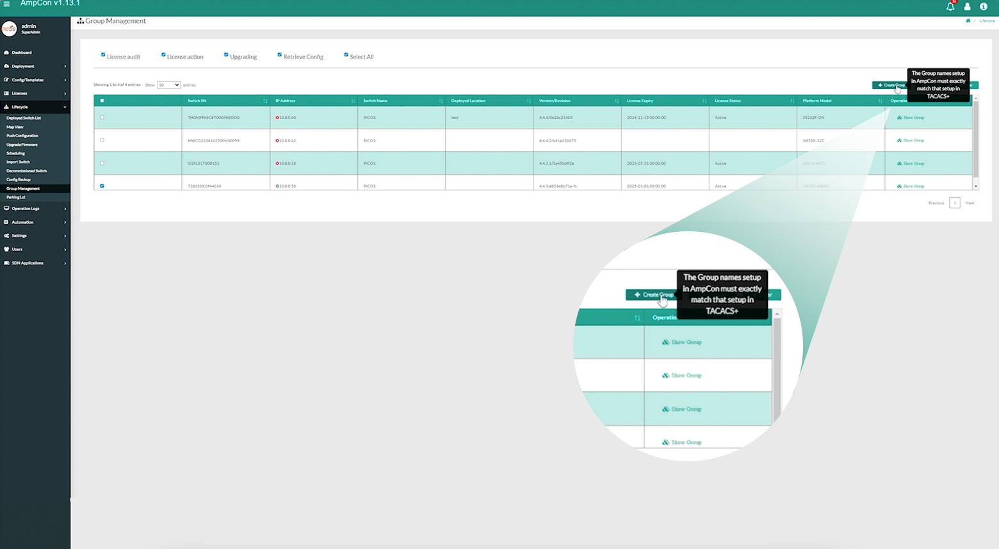999x549 pixels.
Task: Open the notifications bell icon
Action: tap(950, 6)
